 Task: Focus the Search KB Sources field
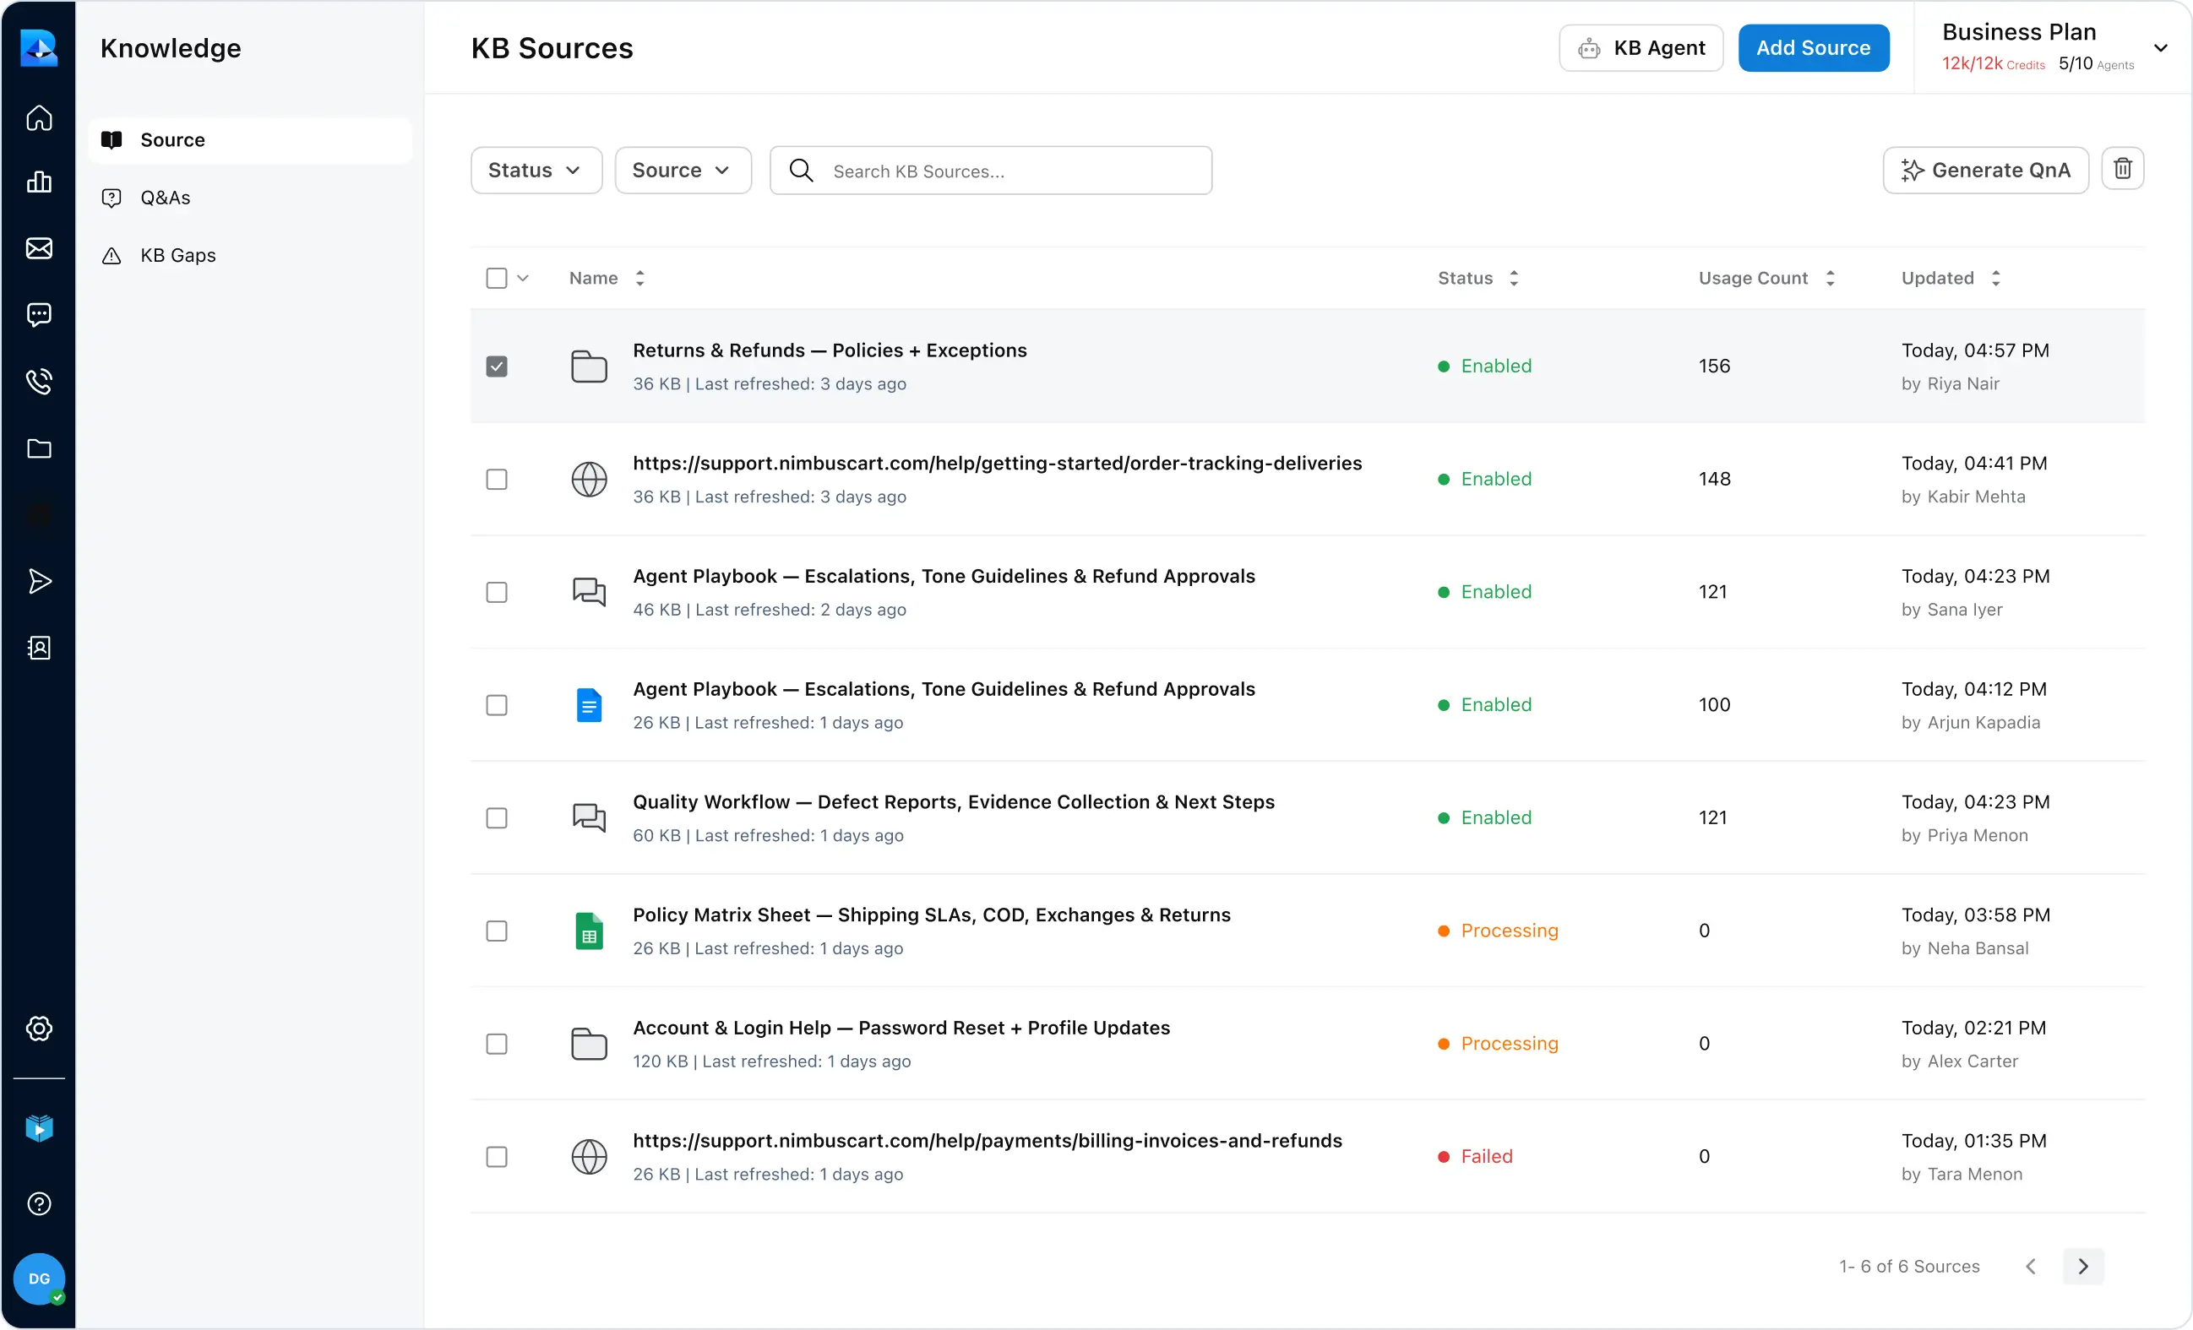click(x=1015, y=171)
